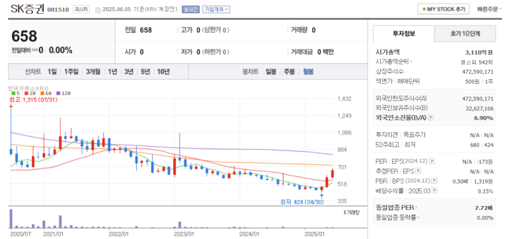The image size is (511, 239).
Task: Click the 배당수익률 value 0.15%
Action: [x=485, y=191]
